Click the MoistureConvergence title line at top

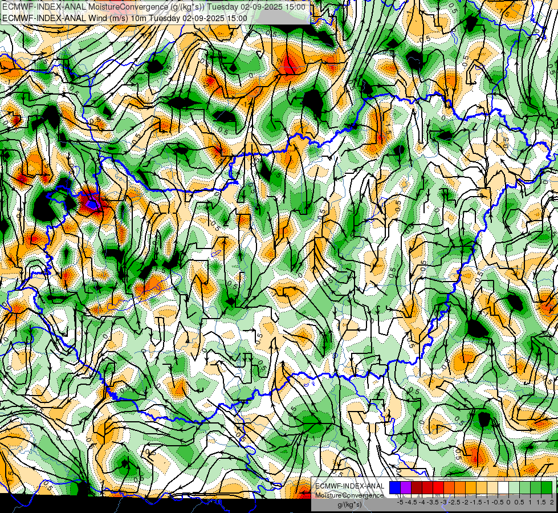pos(154,7)
